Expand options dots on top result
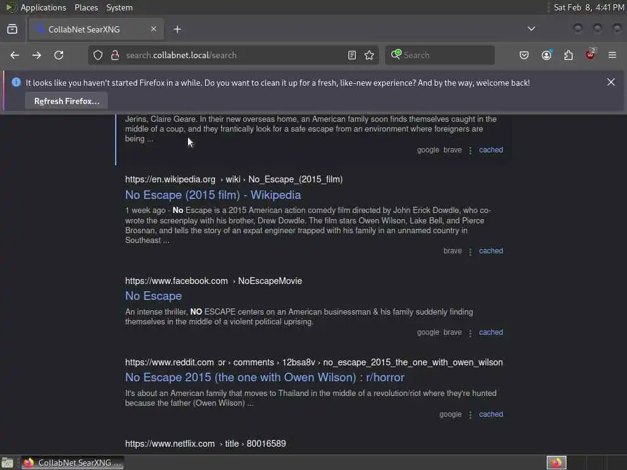This screenshot has height=470, width=627. (470, 151)
